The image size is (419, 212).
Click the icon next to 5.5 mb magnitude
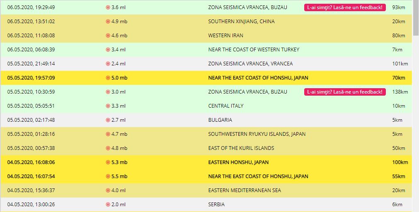pyautogui.click(x=108, y=176)
